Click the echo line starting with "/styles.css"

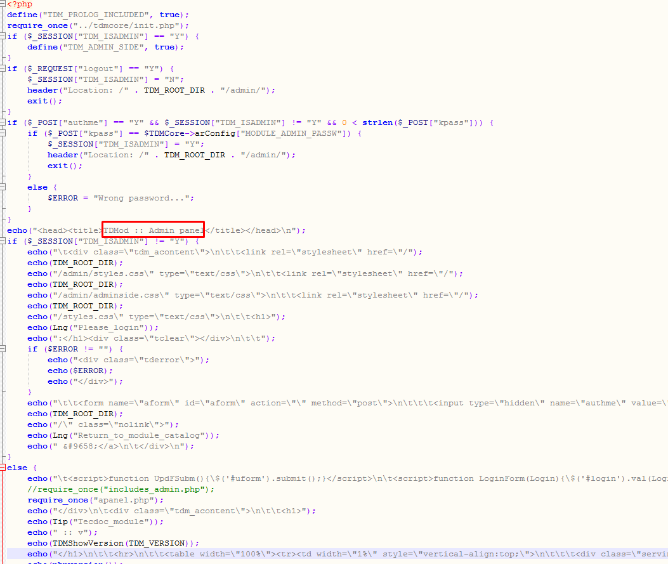(x=156, y=317)
